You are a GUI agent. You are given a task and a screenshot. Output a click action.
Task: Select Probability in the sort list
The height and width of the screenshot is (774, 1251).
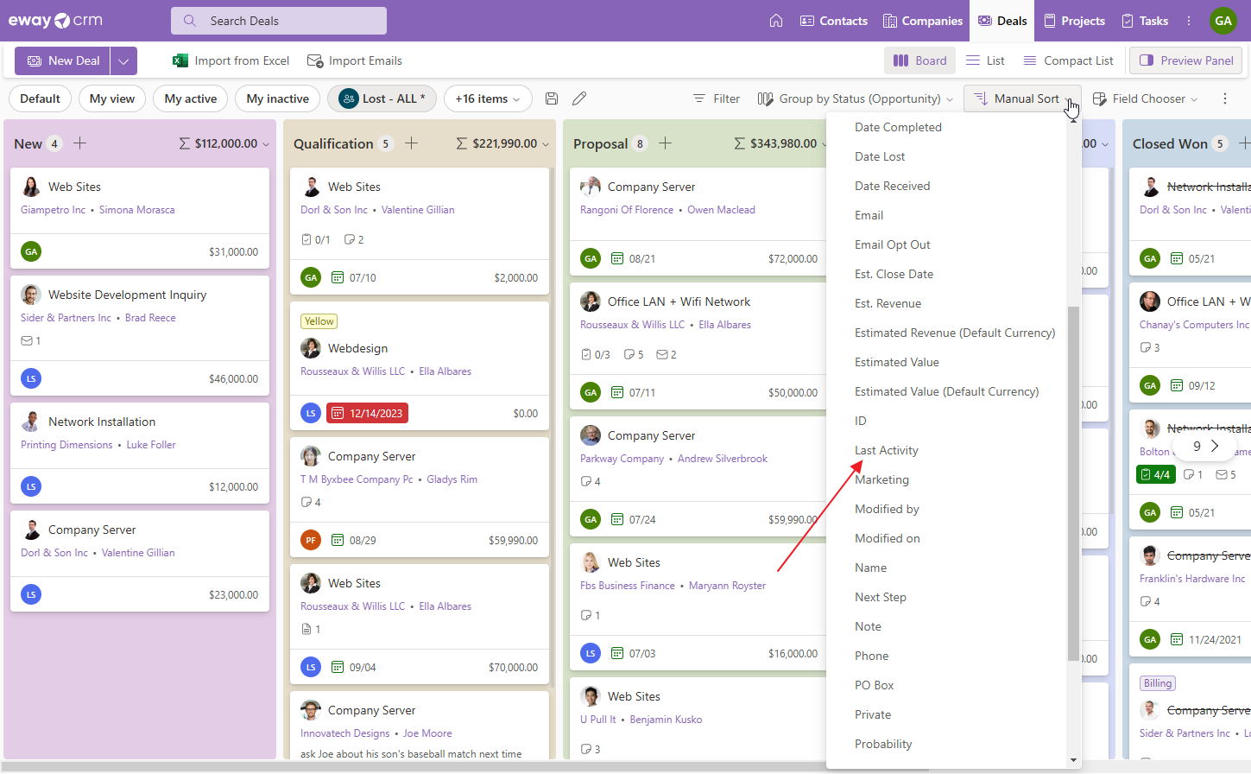click(x=883, y=744)
